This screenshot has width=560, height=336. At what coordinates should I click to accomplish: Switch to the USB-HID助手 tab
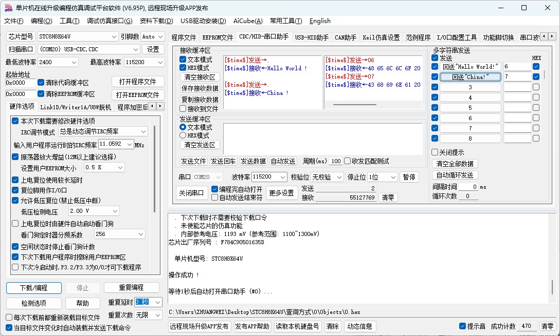click(x=312, y=37)
